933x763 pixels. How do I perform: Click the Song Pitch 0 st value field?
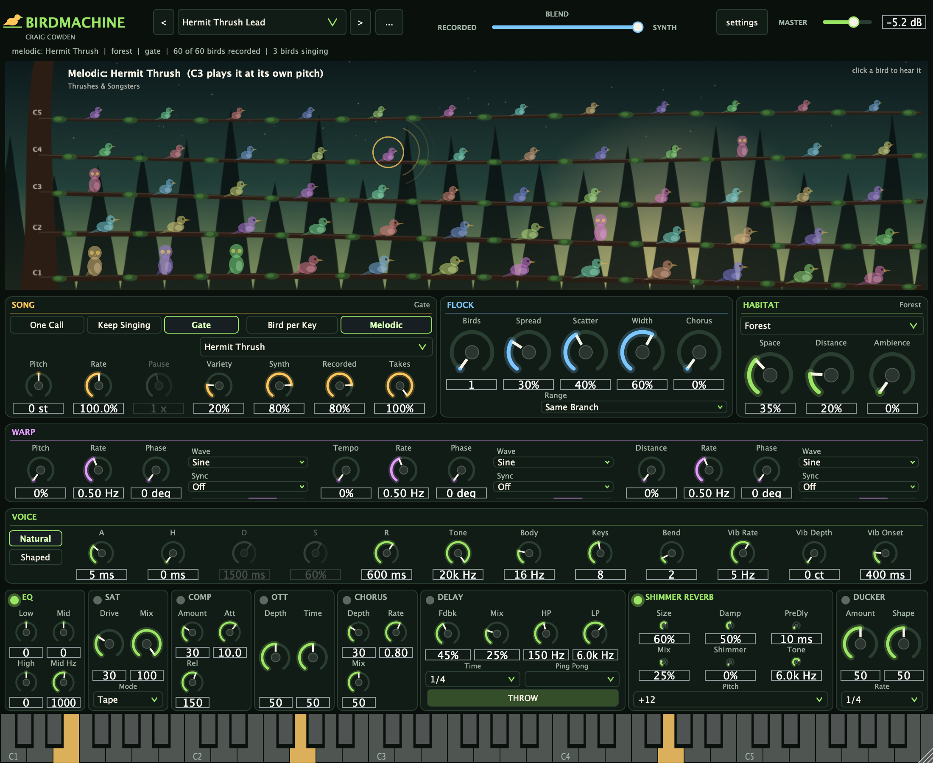pos(38,408)
